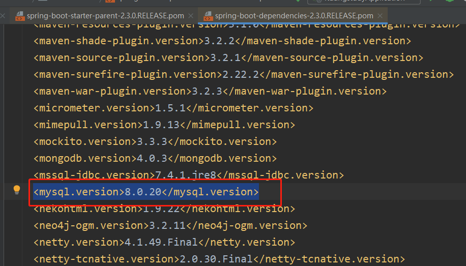Close spring-boot-starter-parent-2.3.0.RELEASE.pom tab
Image resolution: width=466 pixels, height=266 pixels.
[x=191, y=16]
